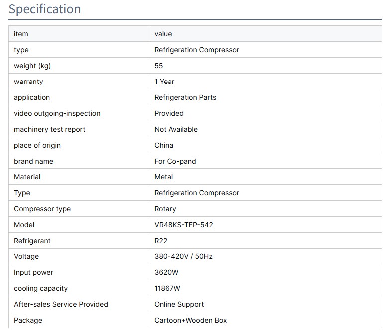Select the model number VR48KS-TFP-542

[x=183, y=225]
